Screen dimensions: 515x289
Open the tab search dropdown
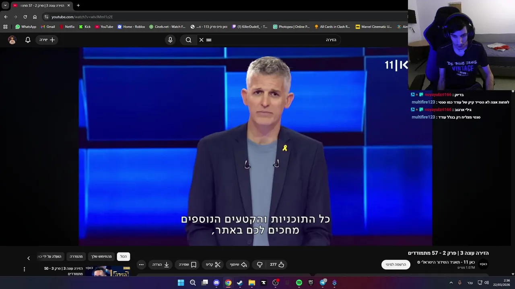tap(5, 6)
